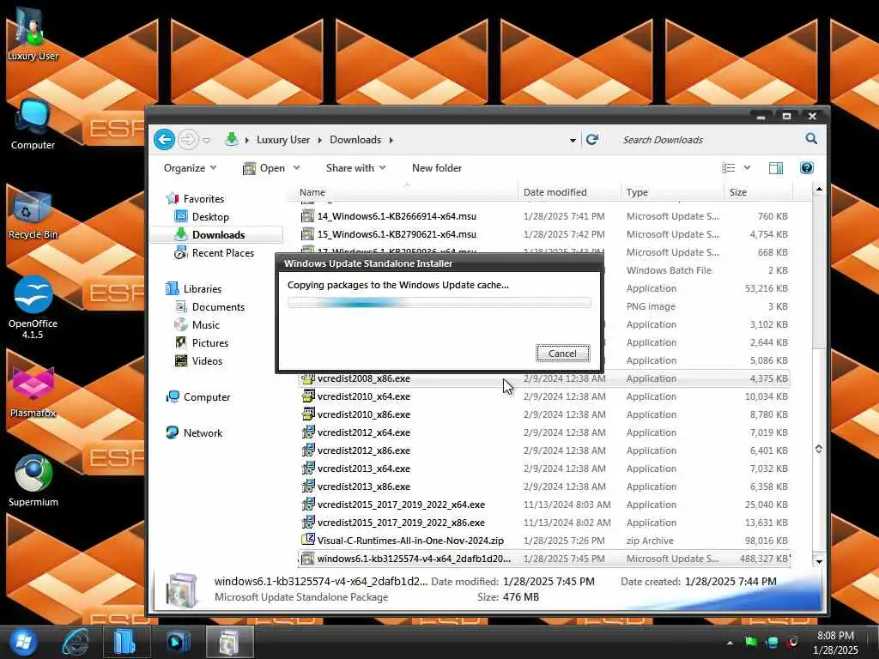Open the Luxury User desktop icon
This screenshot has width=879, height=659.
(x=33, y=33)
